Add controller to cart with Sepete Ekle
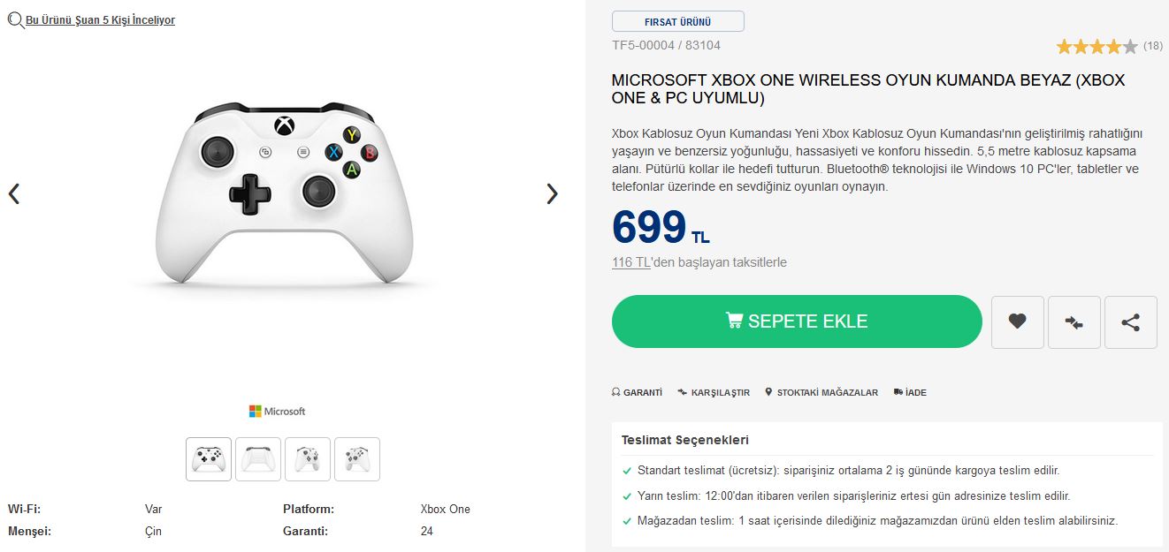Viewport: 1169px width, 552px height. (x=797, y=321)
